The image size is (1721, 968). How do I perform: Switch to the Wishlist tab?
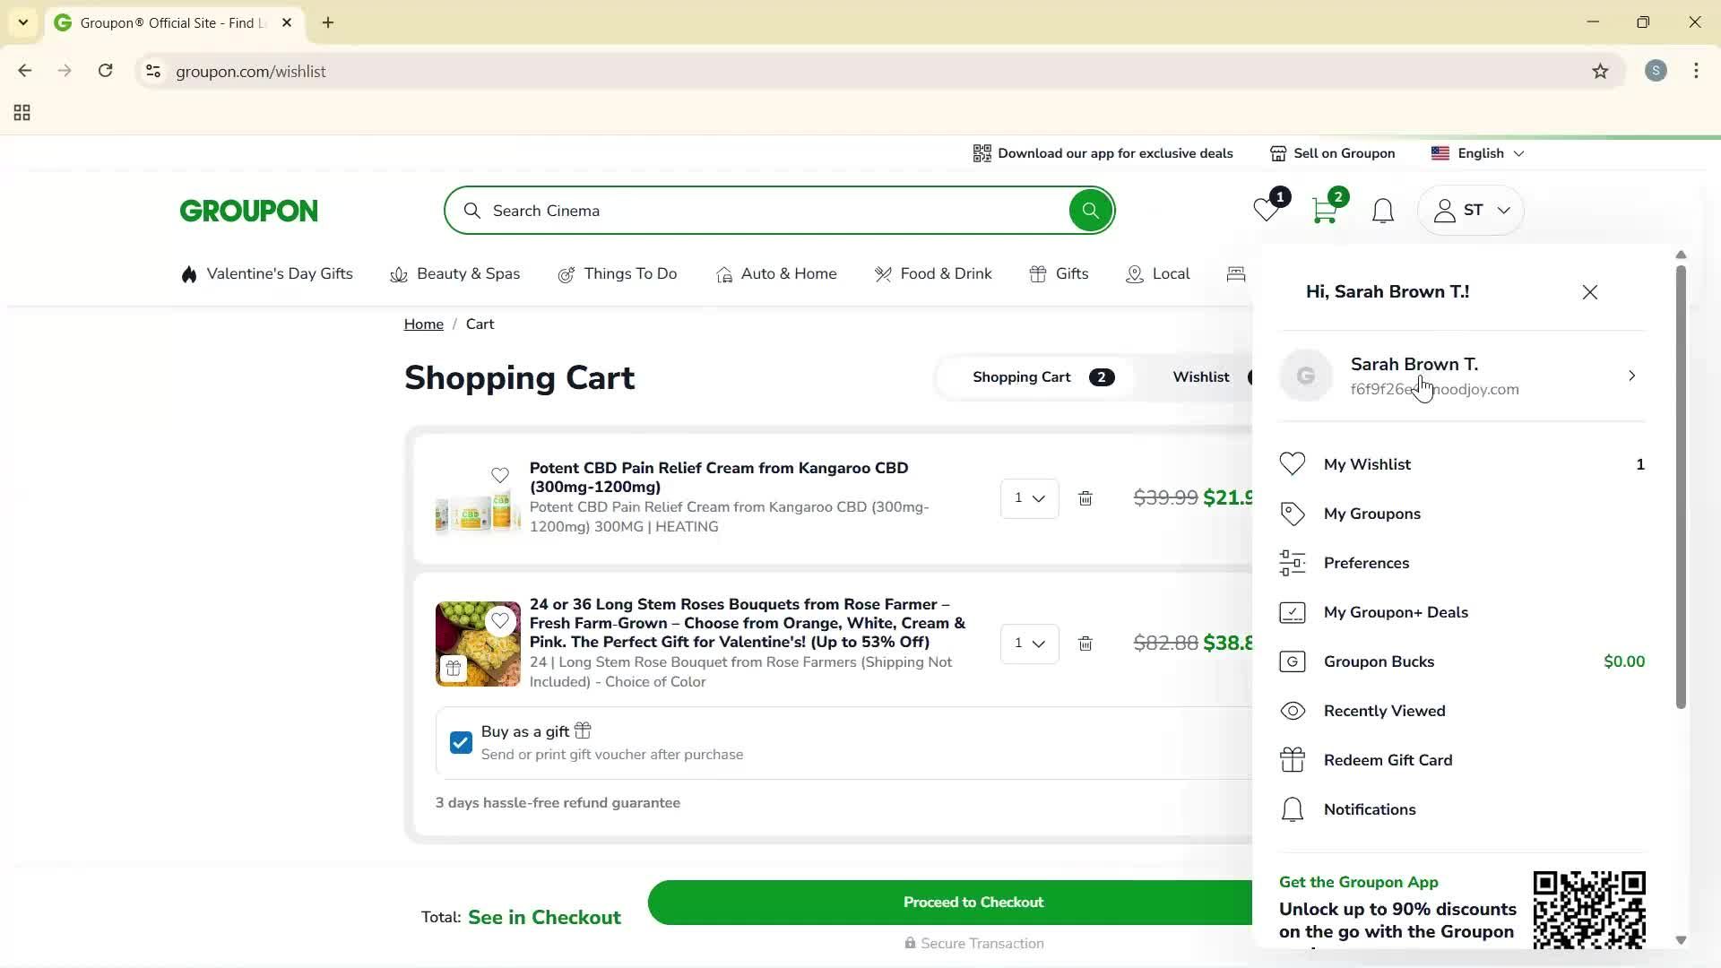click(x=1201, y=376)
